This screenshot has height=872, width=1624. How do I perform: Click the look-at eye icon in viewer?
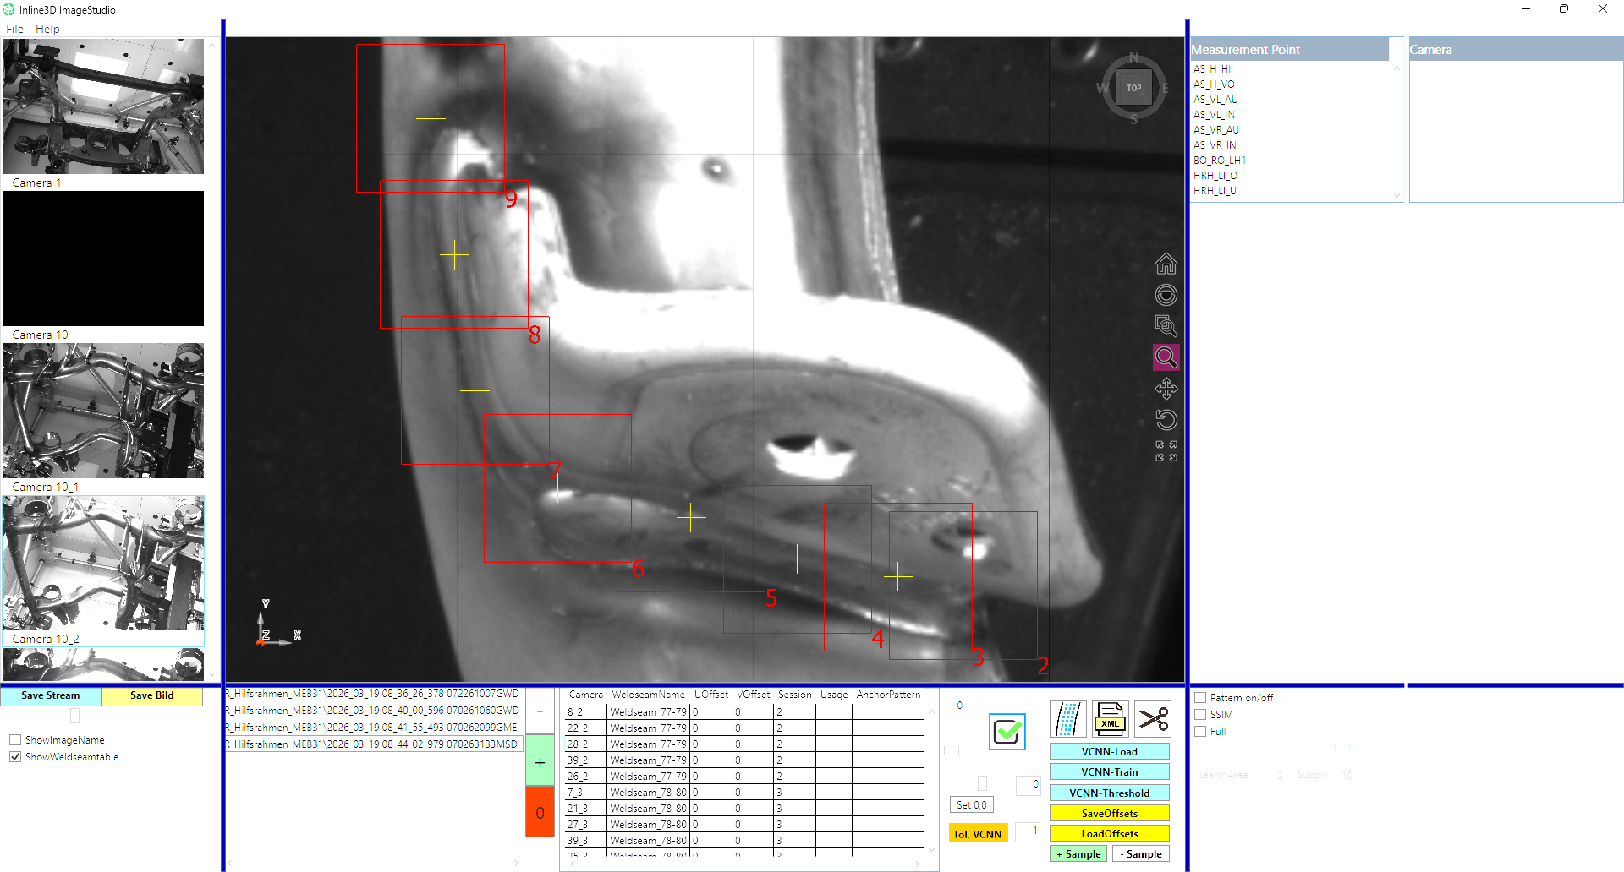tap(1166, 295)
